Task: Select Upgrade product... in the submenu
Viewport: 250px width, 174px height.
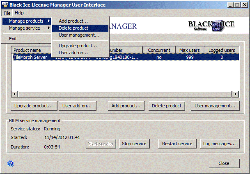Action: (80, 46)
